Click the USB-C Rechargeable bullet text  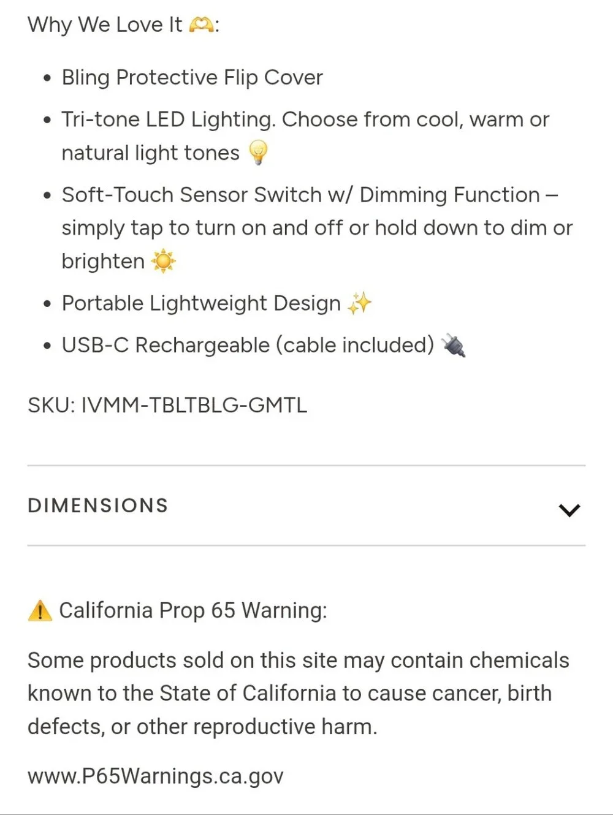pos(248,345)
